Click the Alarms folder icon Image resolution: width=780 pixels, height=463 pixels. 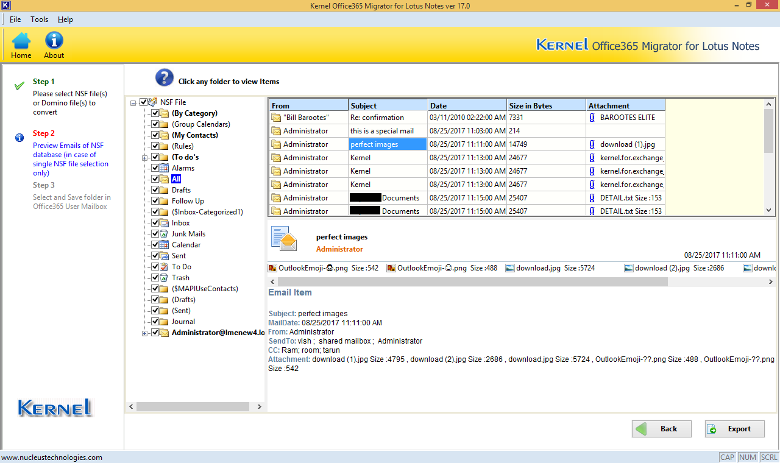click(x=164, y=168)
